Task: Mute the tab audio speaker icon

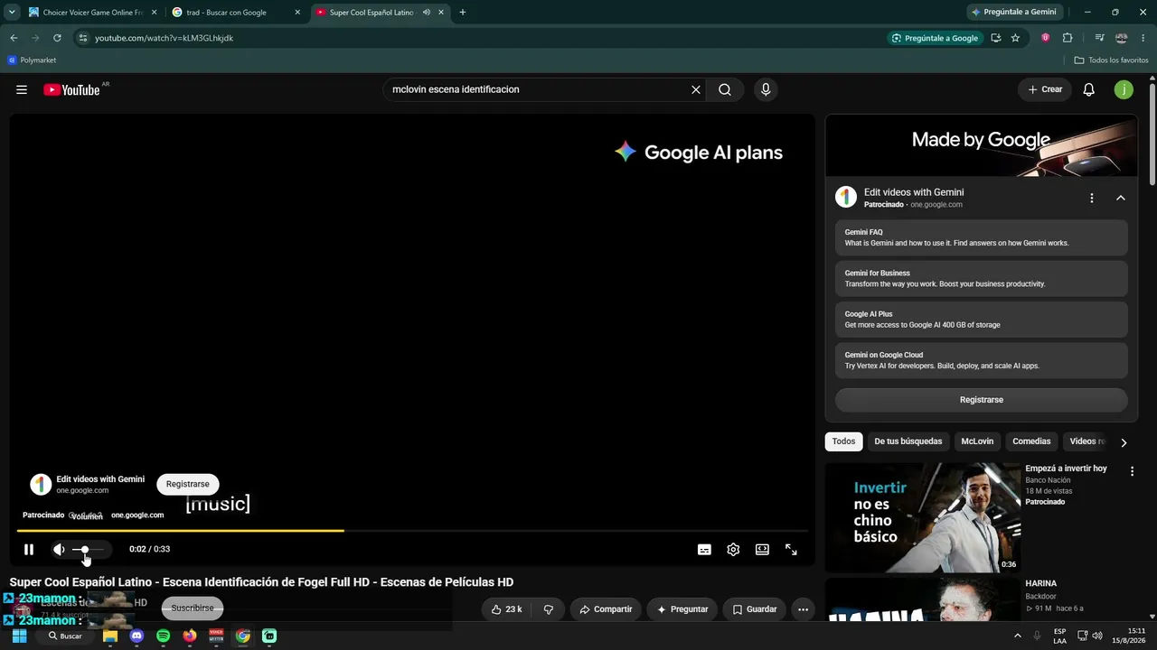Action: pos(426,13)
